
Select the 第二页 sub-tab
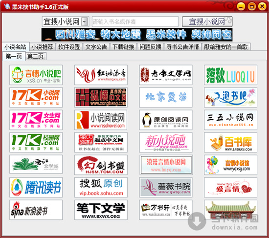[x=36, y=56]
